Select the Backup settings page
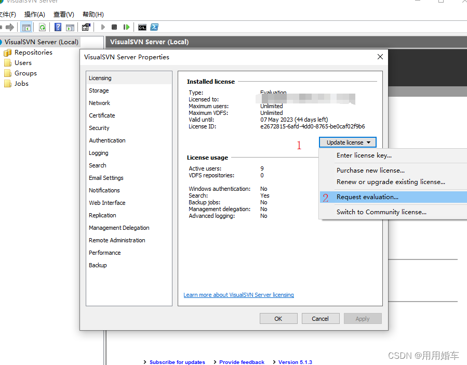The width and height of the screenshot is (467, 365). coord(129,265)
